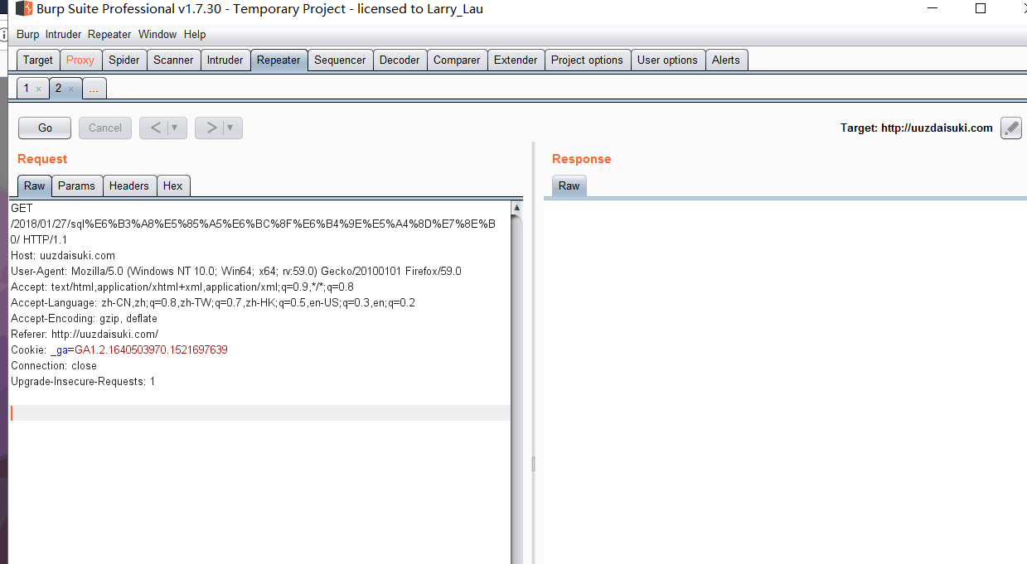Click the Target: http://uuzdaisuki.com label
The image size is (1027, 564).
pos(916,128)
